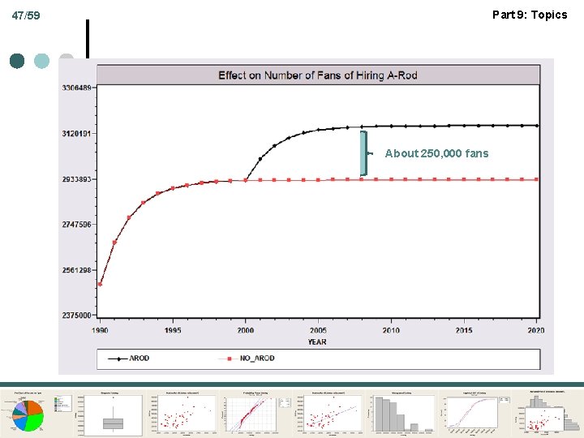Open the gray histogram thumbnail
Image resolution: width=584 pixels, height=438 pixels.
point(401,414)
